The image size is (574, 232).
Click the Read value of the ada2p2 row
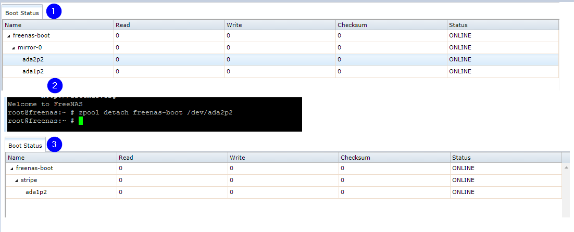[118, 59]
